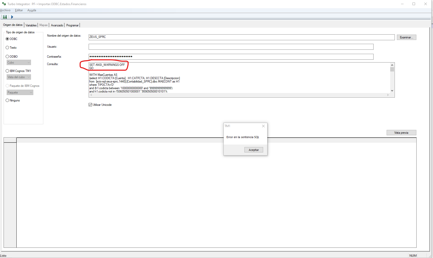
Task: Select the IBM Cognos TM1 radio button
Action: 7,71
